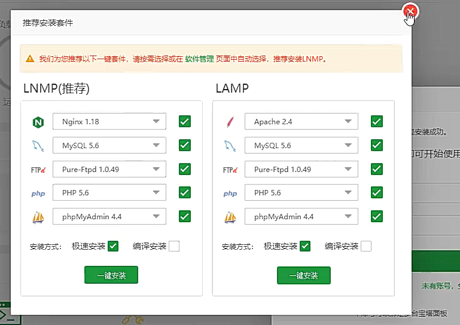460x325 pixels.
Task: Open LNMP Pure-Ftpd 1.0.49 dropdown
Action: [x=109, y=169]
